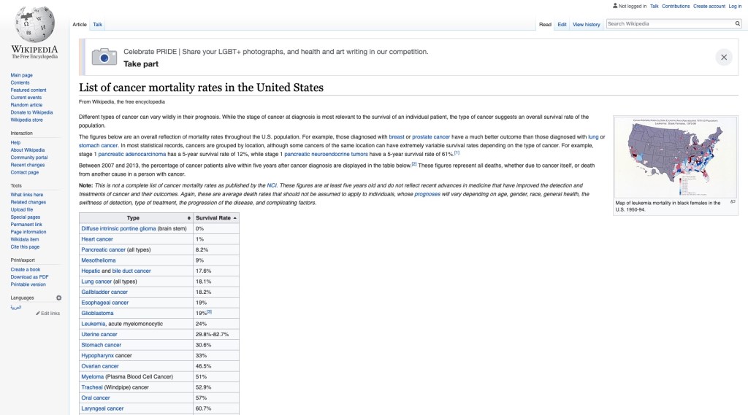Select the Edit tab

(x=562, y=25)
